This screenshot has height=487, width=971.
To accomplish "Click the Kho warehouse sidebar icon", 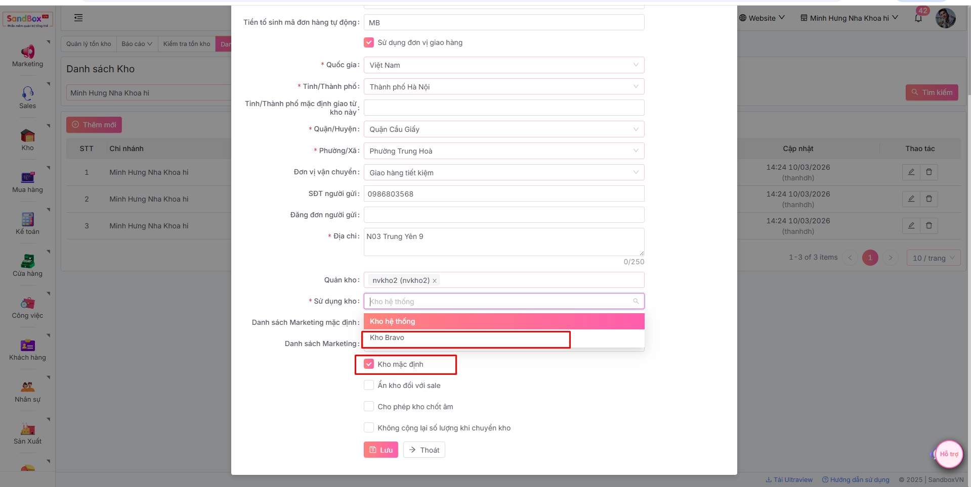I will (27, 136).
